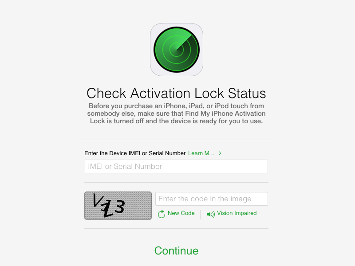Click the VZ3 captcha image
The width and height of the screenshot is (355, 266).
[118, 206]
